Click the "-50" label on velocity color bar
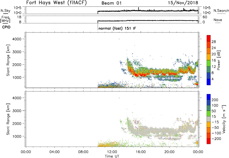This screenshot has width=229, height=158. click(215, 127)
